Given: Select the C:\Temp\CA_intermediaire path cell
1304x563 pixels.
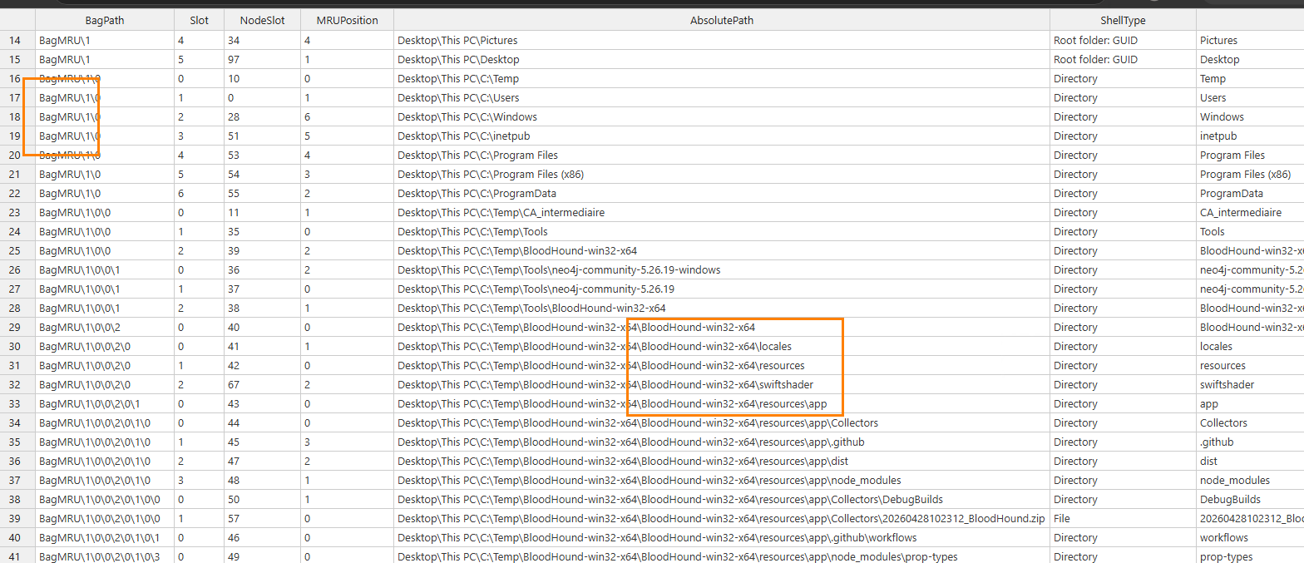Looking at the screenshot, I should coord(722,212).
